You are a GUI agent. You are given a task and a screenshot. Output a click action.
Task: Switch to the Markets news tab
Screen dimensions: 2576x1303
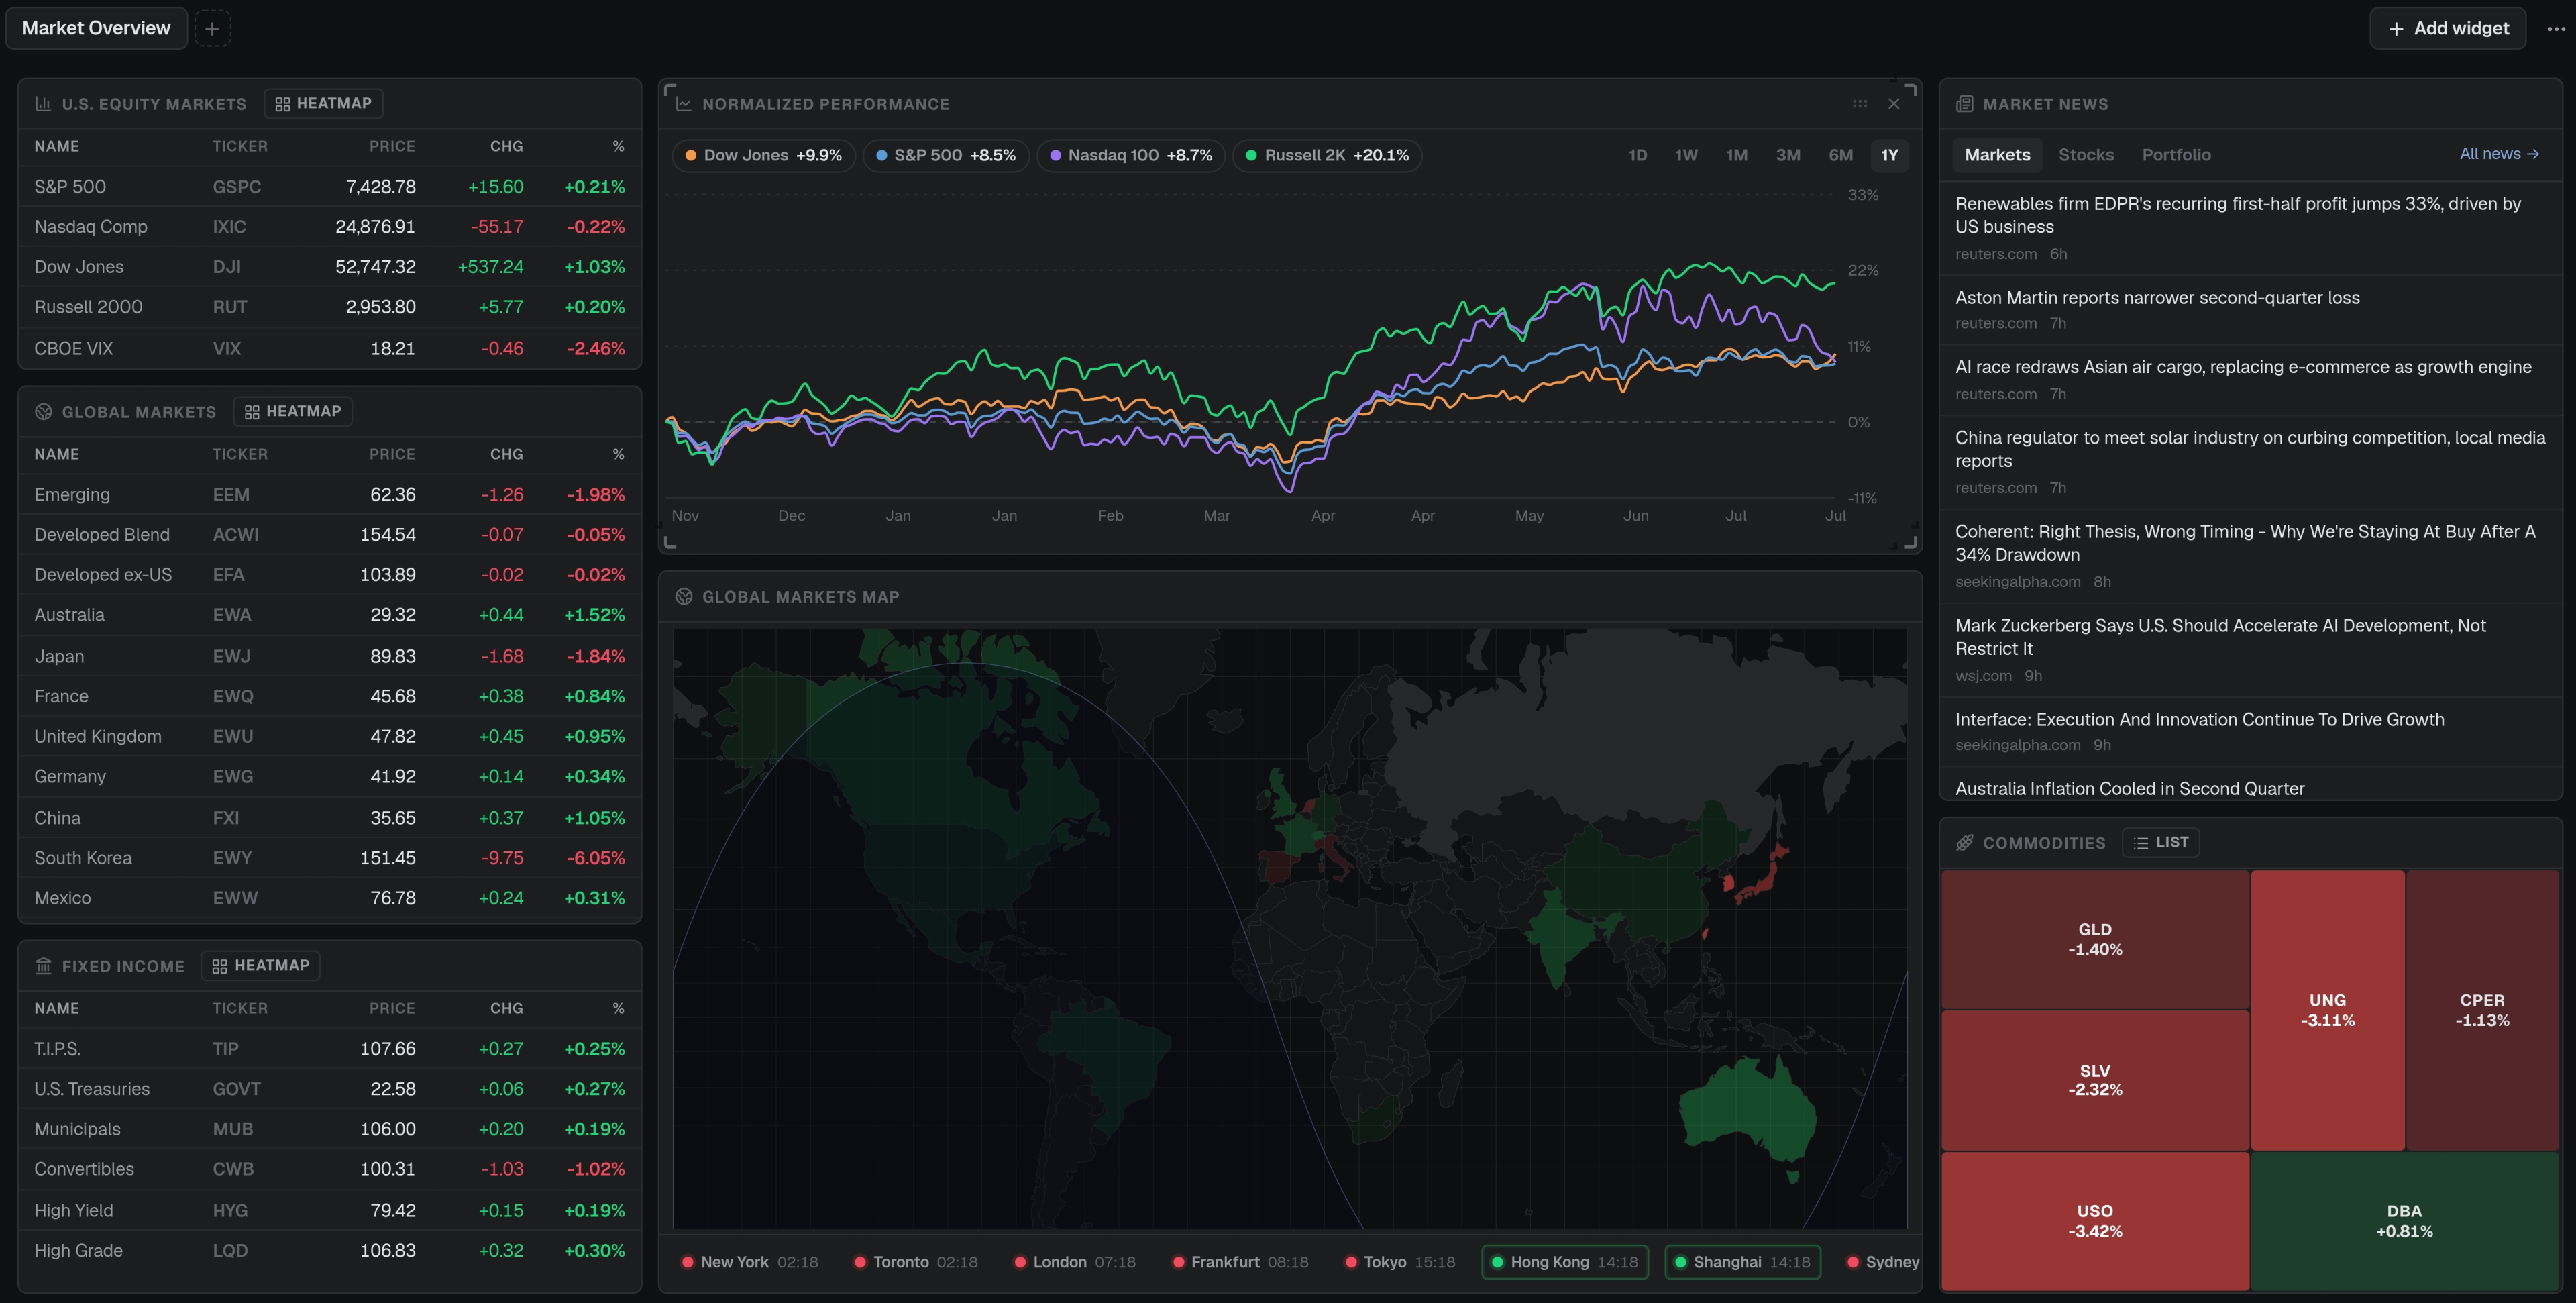click(1997, 156)
